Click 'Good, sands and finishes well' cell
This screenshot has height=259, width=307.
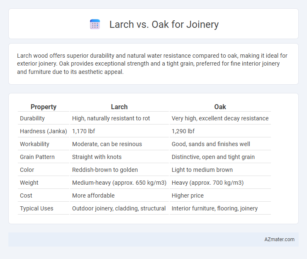tap(220, 144)
